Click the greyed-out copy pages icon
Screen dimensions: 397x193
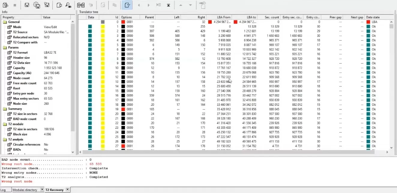115,5
